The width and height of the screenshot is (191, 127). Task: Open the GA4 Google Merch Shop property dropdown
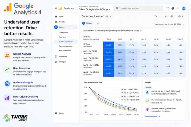94,9
